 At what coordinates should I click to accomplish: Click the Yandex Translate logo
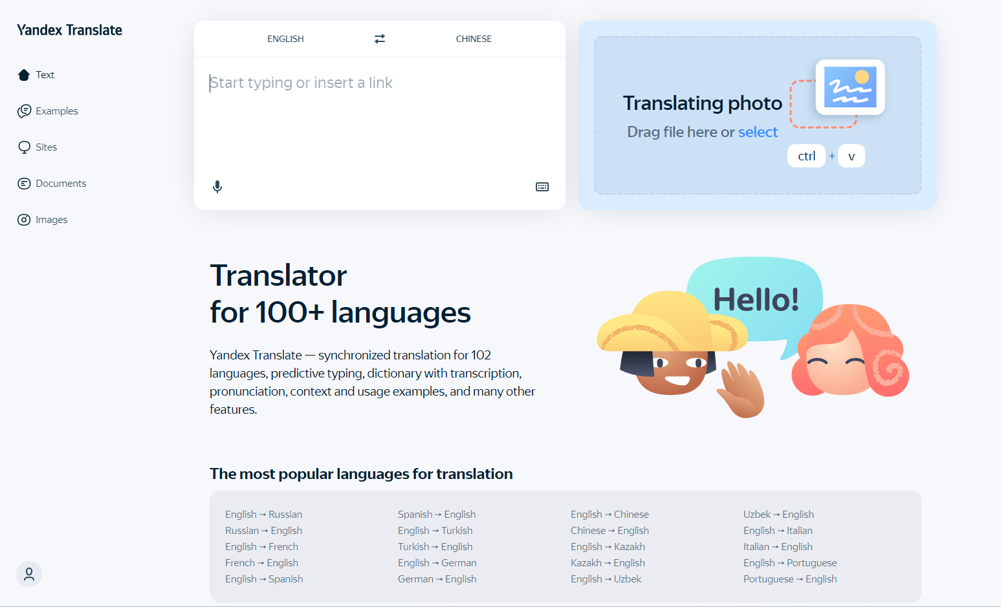click(69, 30)
